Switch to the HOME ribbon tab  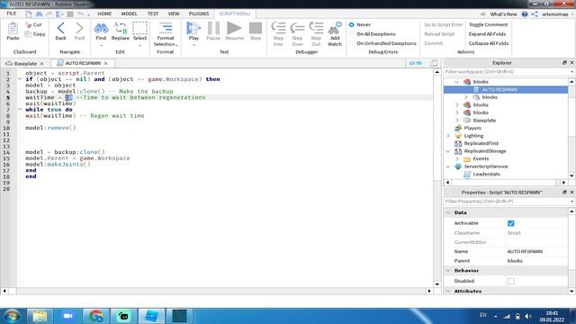coord(104,13)
